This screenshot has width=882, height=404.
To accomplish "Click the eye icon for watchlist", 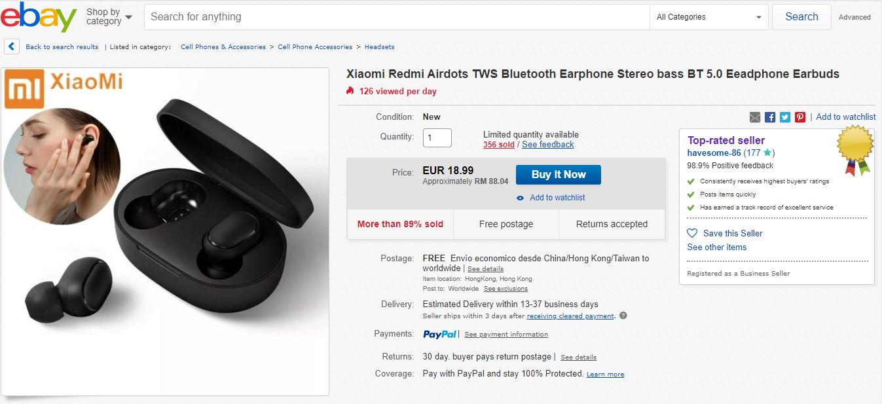I will pyautogui.click(x=521, y=198).
